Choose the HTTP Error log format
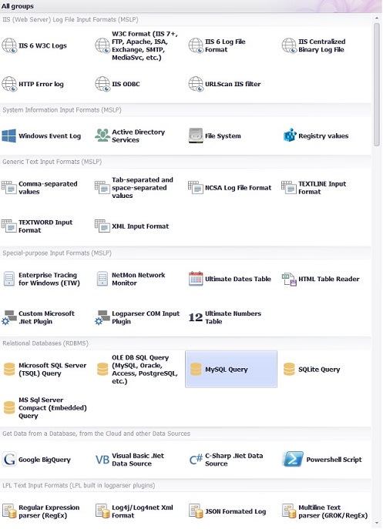 33,84
